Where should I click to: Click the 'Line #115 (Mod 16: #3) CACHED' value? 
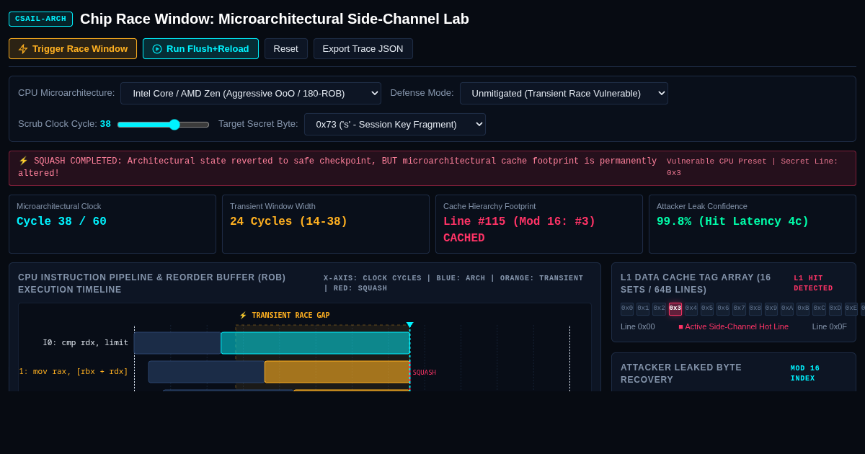[x=519, y=230]
